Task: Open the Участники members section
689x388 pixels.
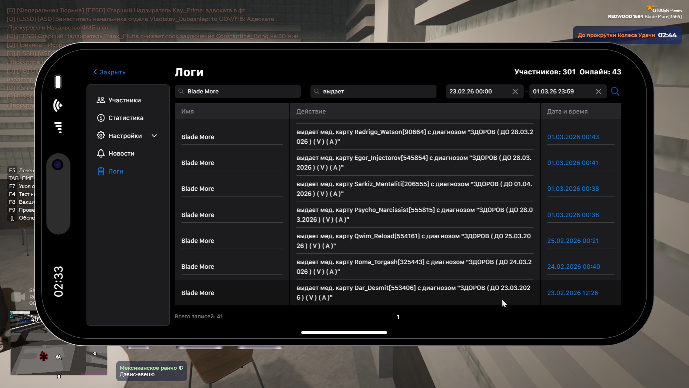Action: (124, 100)
